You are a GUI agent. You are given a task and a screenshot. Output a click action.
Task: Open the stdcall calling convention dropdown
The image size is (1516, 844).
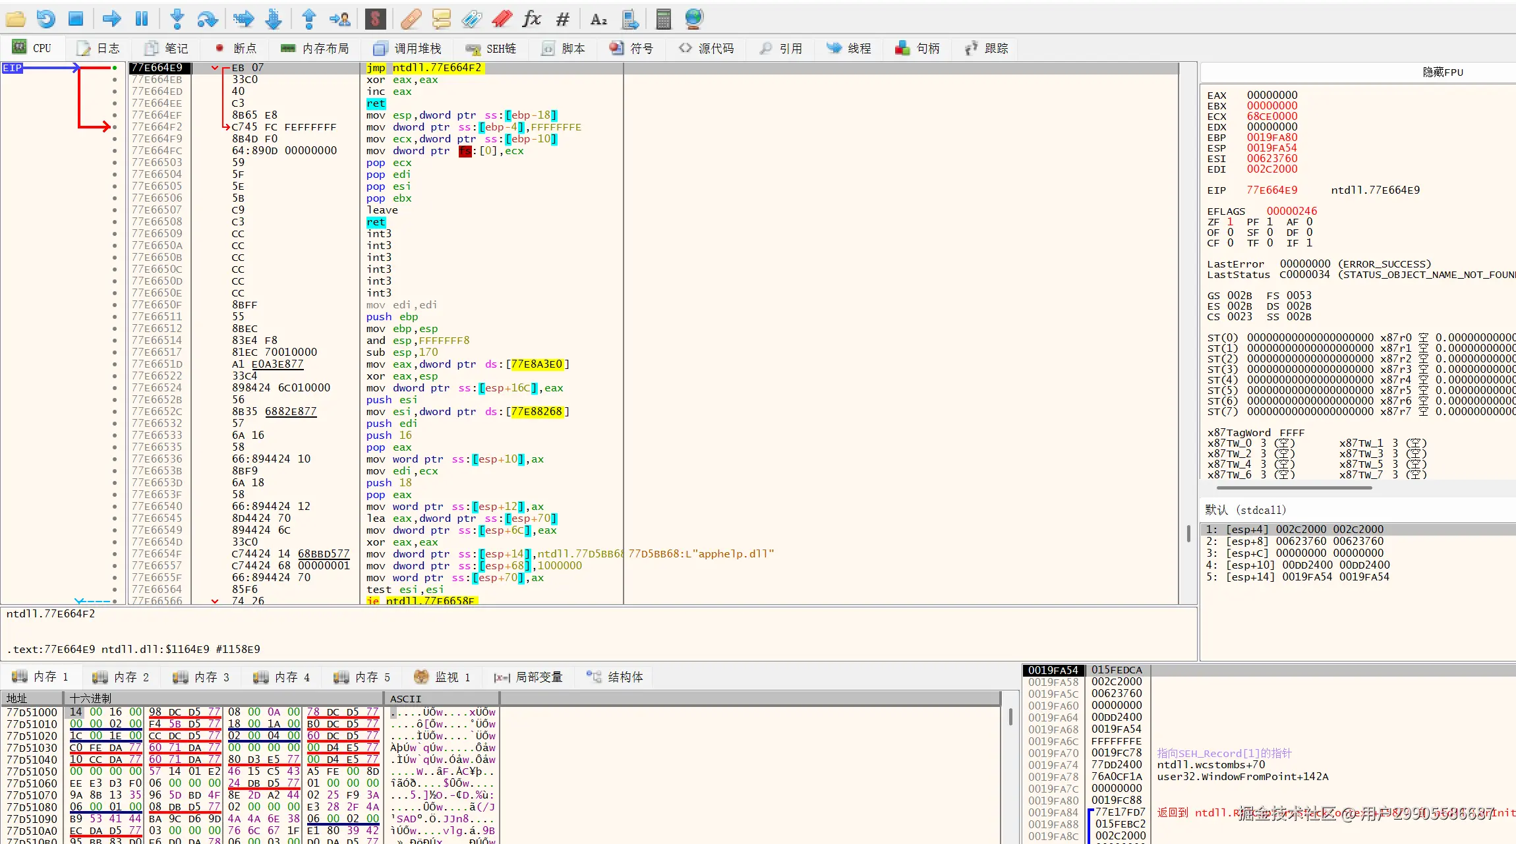tap(1246, 510)
